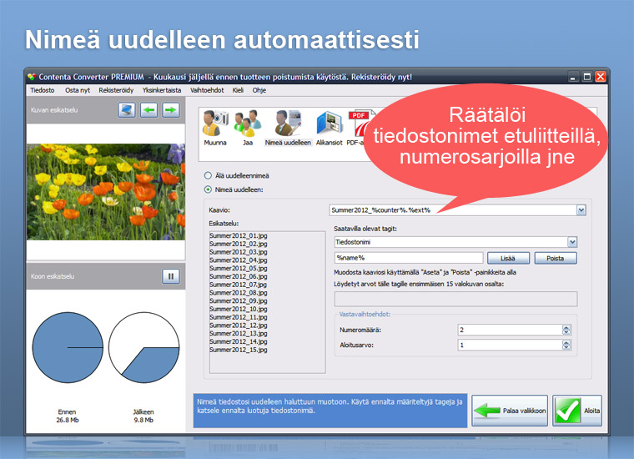Go to next image with right arrow
The width and height of the screenshot is (634, 459).
[171, 110]
